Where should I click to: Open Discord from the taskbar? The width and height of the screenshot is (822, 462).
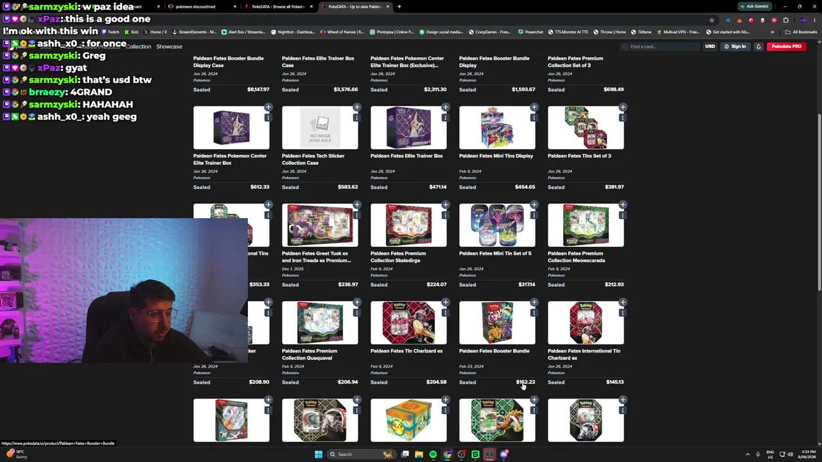[x=503, y=454]
